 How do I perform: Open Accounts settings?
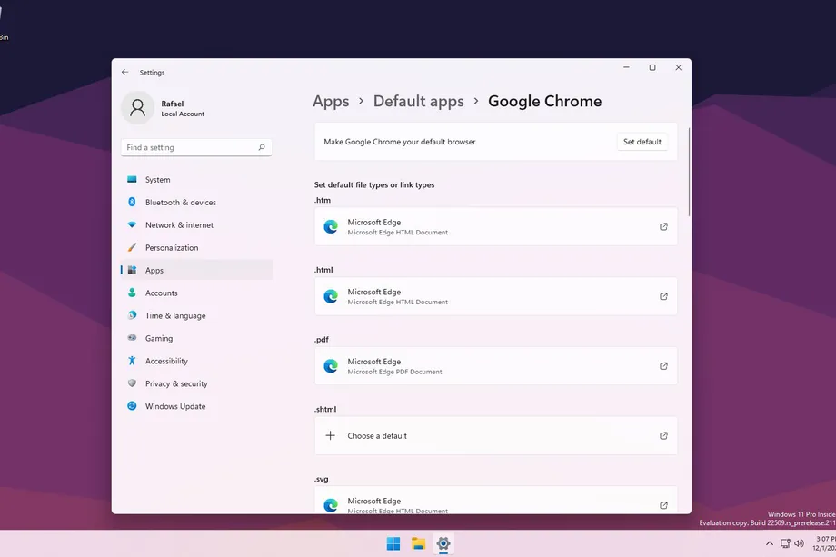(164, 293)
